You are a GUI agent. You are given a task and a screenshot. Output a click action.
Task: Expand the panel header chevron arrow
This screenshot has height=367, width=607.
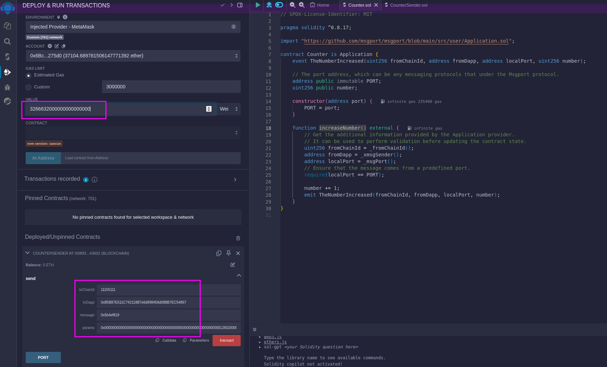click(x=232, y=5)
